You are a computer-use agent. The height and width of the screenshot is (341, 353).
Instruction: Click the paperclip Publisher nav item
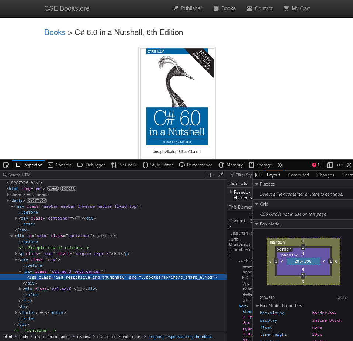click(187, 8)
